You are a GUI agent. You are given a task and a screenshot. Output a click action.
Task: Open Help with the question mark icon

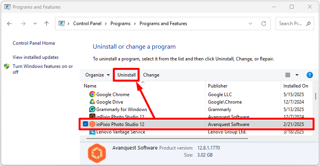pyautogui.click(x=310, y=75)
